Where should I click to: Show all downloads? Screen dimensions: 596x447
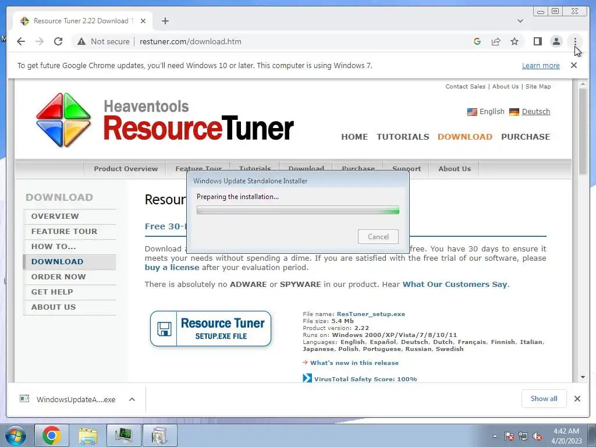pyautogui.click(x=544, y=399)
